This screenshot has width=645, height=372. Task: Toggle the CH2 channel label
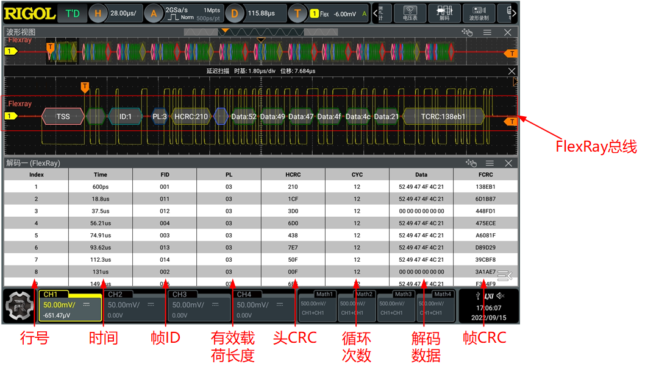[x=115, y=295]
